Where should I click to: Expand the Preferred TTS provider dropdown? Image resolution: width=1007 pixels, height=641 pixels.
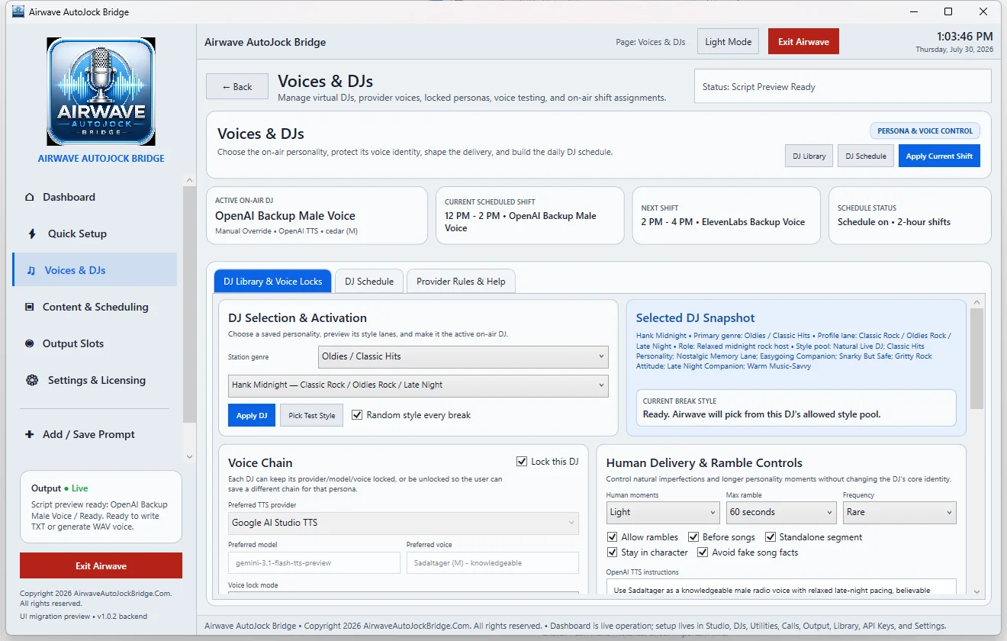point(404,523)
